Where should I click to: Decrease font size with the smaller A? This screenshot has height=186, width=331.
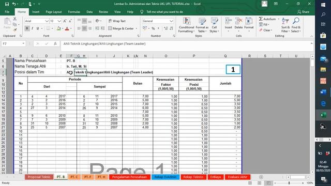pos(70,21)
